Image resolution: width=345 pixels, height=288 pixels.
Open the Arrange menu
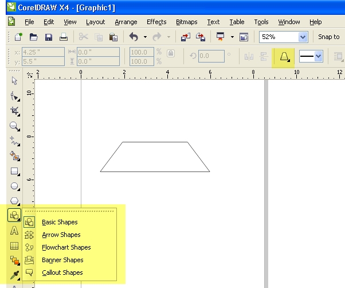126,22
